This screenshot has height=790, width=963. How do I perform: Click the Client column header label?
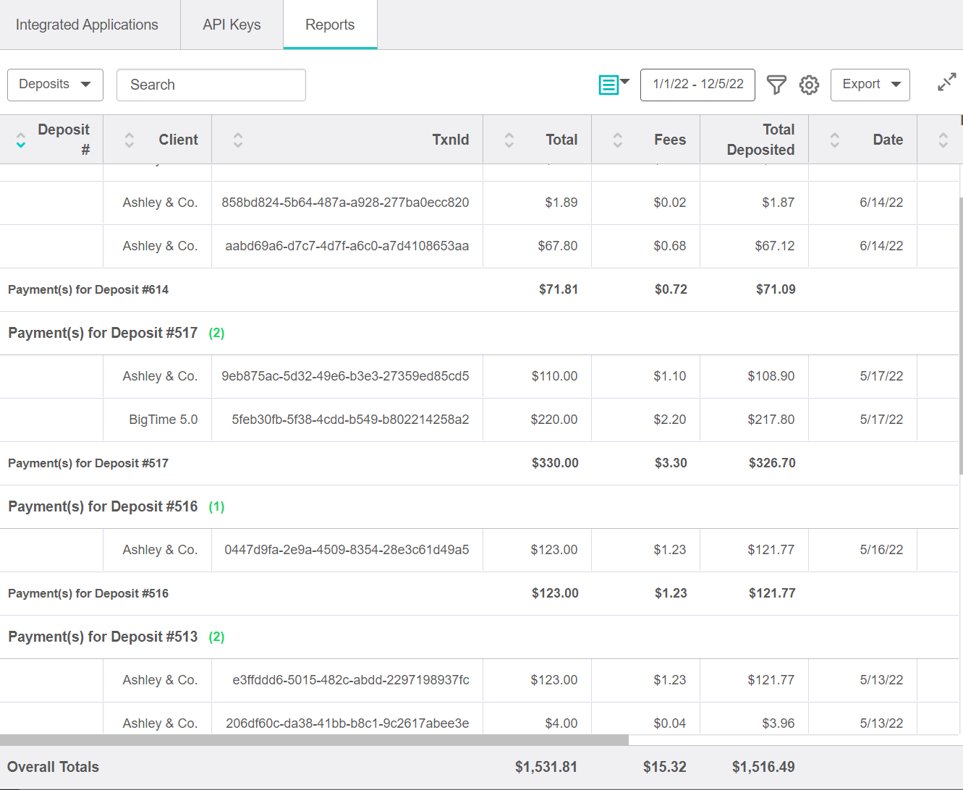[x=178, y=140]
